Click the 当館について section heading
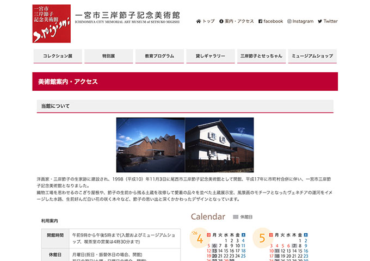The image size is (370, 261). pyautogui.click(x=185, y=107)
